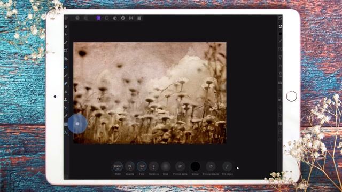Open the Documents menu icon

click(x=77, y=18)
